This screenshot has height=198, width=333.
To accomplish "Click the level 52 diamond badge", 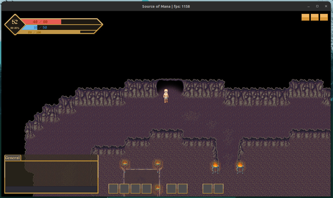I will point(15,24).
